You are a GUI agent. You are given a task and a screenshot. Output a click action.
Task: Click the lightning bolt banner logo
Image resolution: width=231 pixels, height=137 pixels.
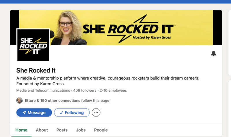pos(129,29)
